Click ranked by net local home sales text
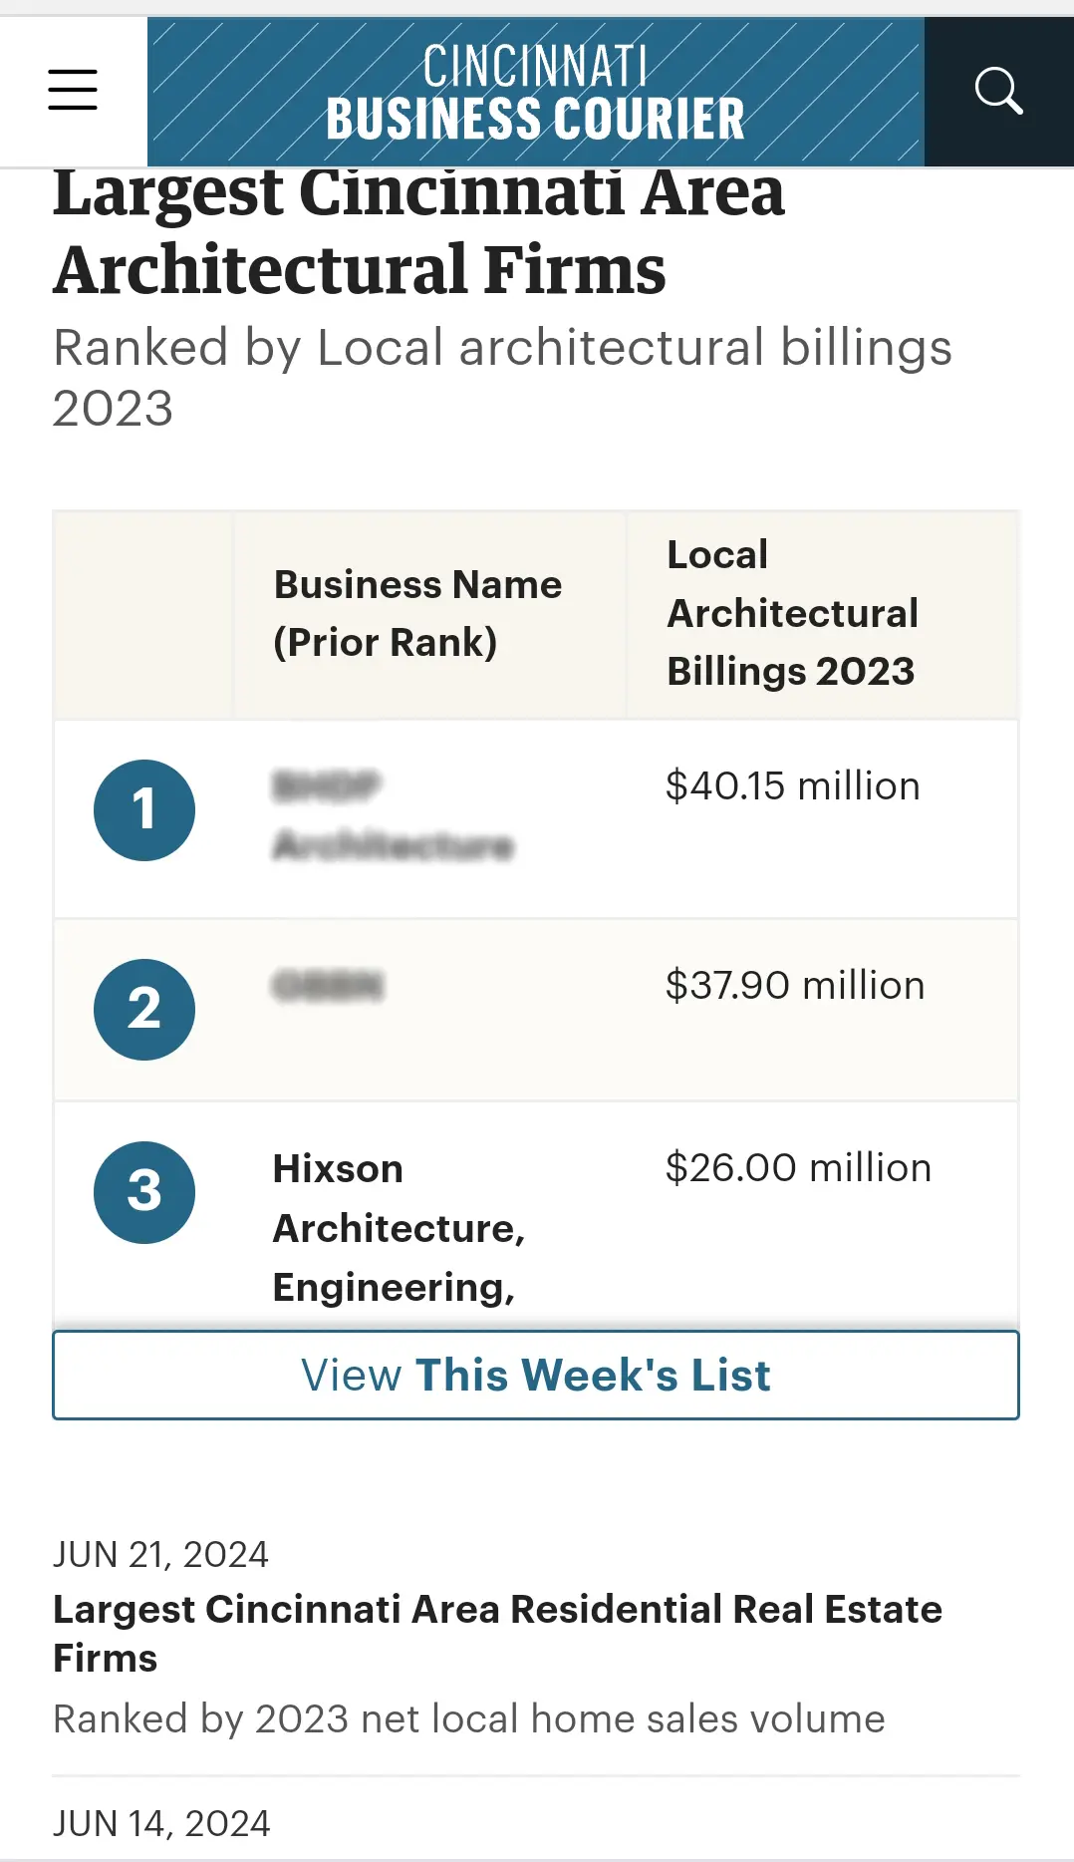Viewport: 1074px width, 1862px height. 469,1718
